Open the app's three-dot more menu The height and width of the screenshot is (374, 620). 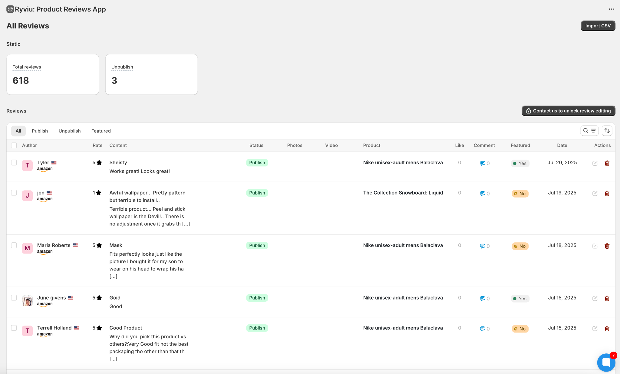click(x=612, y=9)
